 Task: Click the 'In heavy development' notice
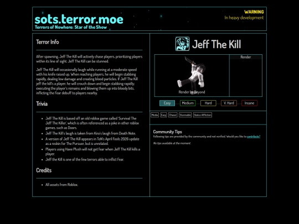[x=244, y=18]
